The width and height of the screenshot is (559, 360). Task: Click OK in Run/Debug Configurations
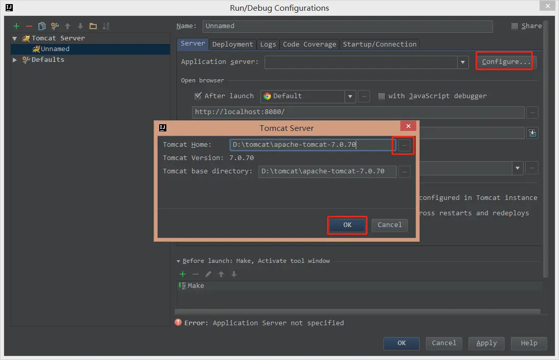coord(401,343)
